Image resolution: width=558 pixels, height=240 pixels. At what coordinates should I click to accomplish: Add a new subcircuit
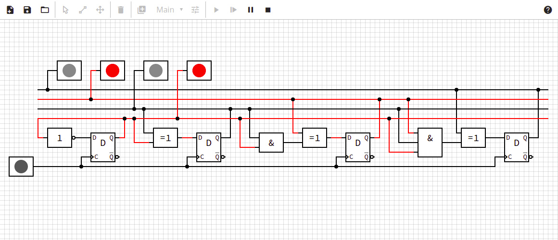click(x=141, y=10)
